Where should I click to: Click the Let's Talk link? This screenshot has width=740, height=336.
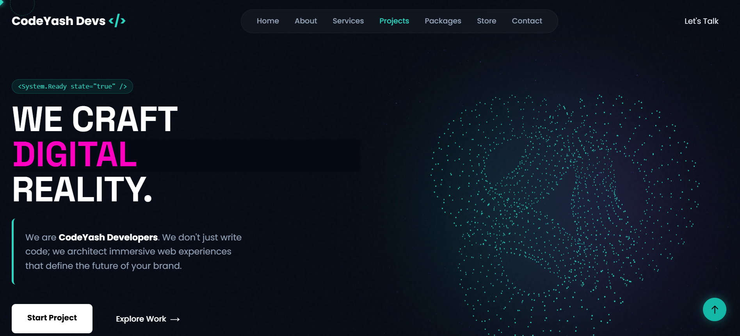pyautogui.click(x=701, y=21)
